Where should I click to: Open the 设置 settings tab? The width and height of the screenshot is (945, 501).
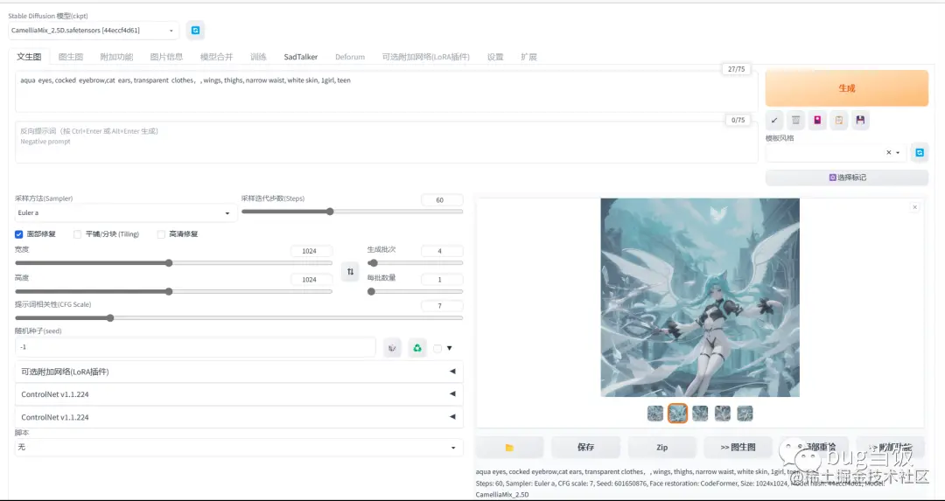(x=494, y=57)
